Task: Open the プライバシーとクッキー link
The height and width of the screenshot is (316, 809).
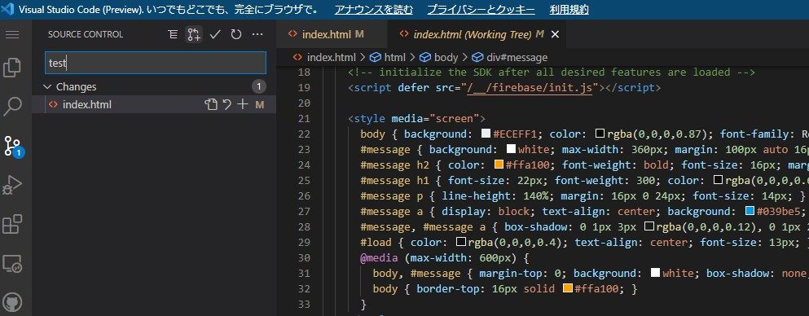Action: click(481, 10)
